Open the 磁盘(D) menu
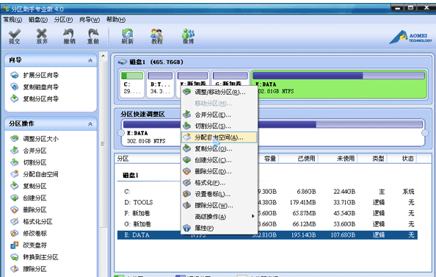The height and width of the screenshot is (277, 436). [x=38, y=20]
